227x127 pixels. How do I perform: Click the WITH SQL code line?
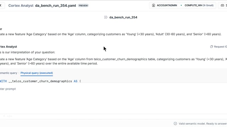click(40, 81)
